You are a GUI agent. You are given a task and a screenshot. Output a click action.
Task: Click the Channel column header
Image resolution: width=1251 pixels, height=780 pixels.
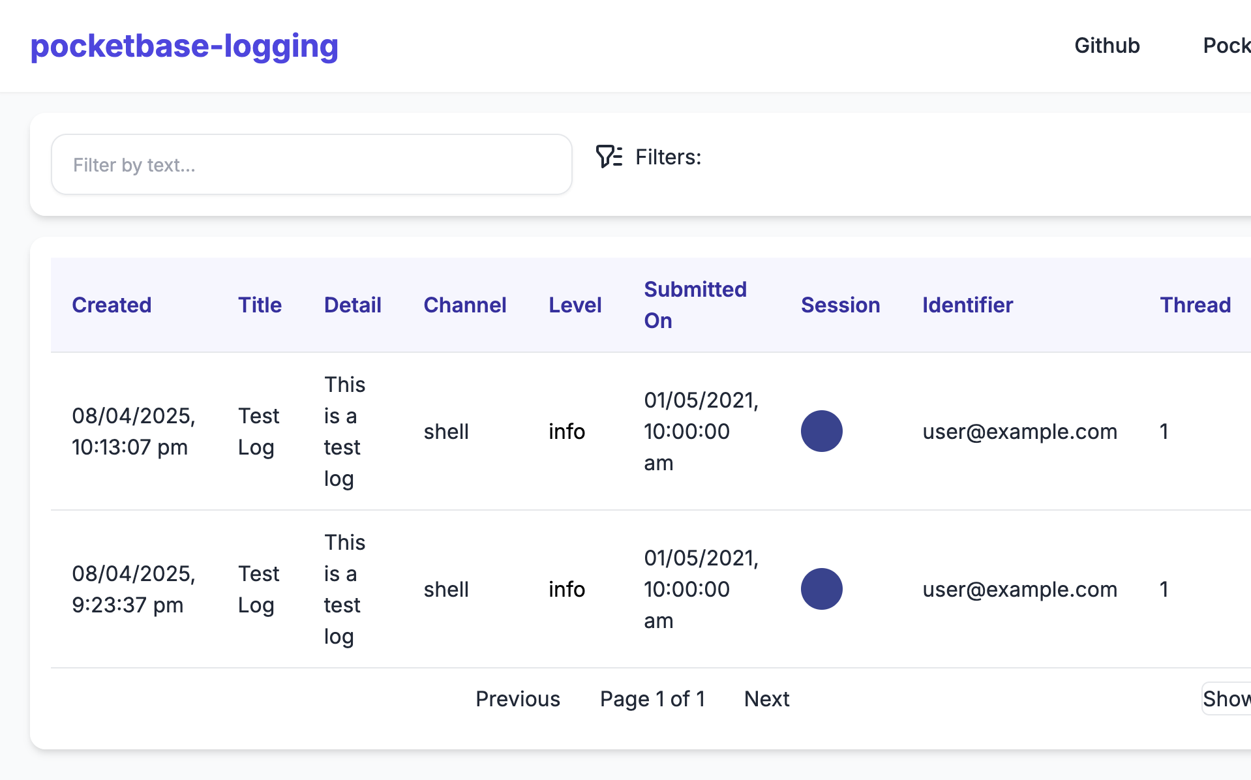click(x=465, y=305)
